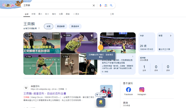Select the 總覽 chip

[48, 26]
